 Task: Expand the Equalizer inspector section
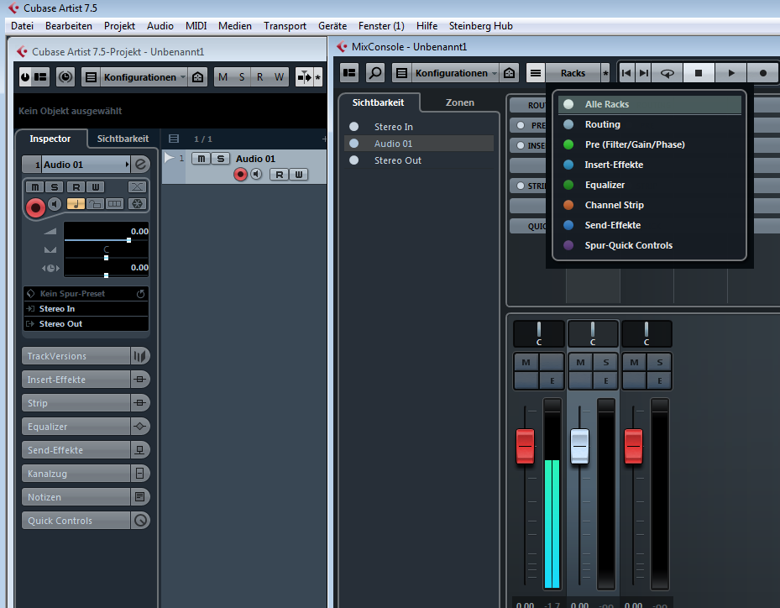(86, 427)
